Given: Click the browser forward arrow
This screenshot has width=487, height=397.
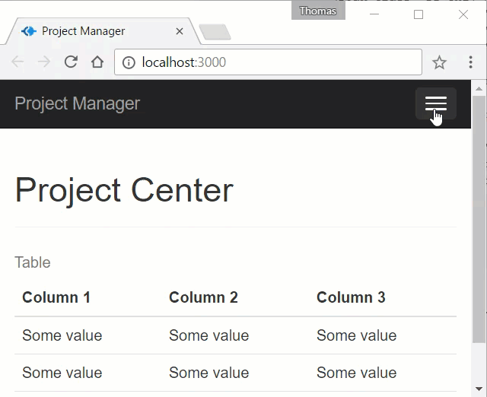Looking at the screenshot, I should click(44, 62).
